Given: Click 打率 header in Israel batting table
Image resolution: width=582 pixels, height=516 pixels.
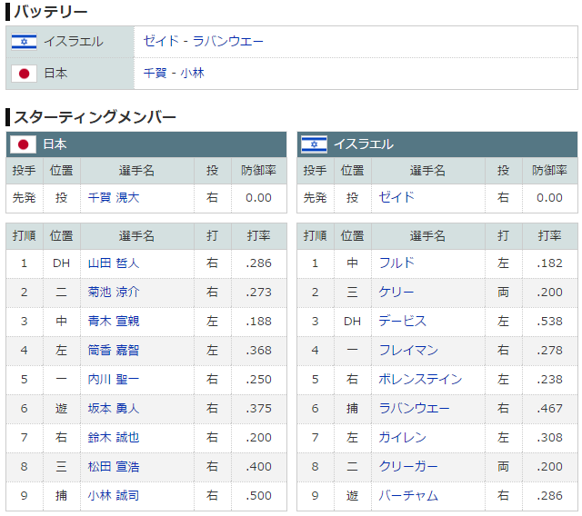Looking at the screenshot, I should click(549, 236).
